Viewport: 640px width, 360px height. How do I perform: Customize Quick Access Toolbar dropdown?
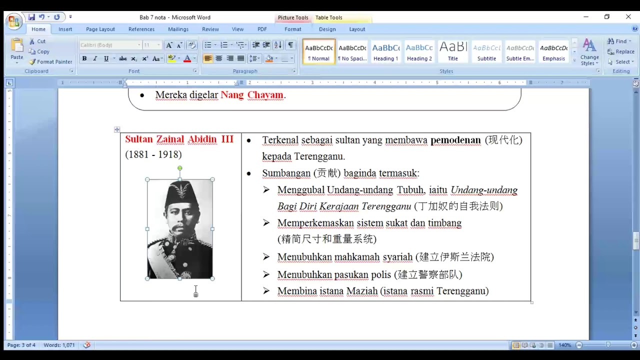(70, 17)
